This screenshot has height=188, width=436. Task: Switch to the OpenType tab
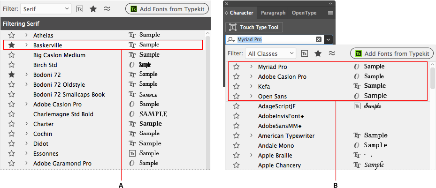[x=304, y=13]
